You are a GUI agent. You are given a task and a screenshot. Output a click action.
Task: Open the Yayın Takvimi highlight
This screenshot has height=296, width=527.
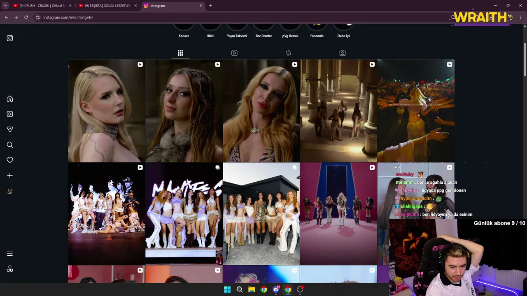[x=237, y=31]
